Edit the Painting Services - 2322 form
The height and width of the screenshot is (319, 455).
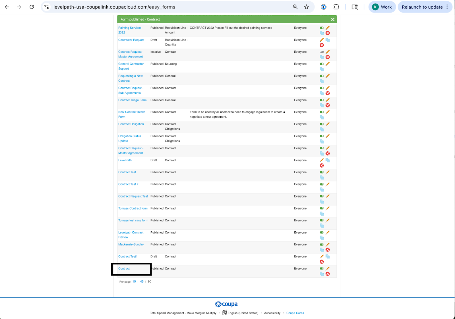click(328, 28)
